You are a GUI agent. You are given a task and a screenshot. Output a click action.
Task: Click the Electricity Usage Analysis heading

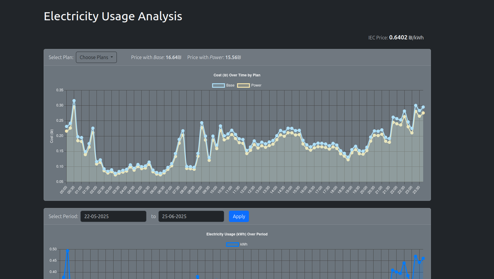(113, 16)
